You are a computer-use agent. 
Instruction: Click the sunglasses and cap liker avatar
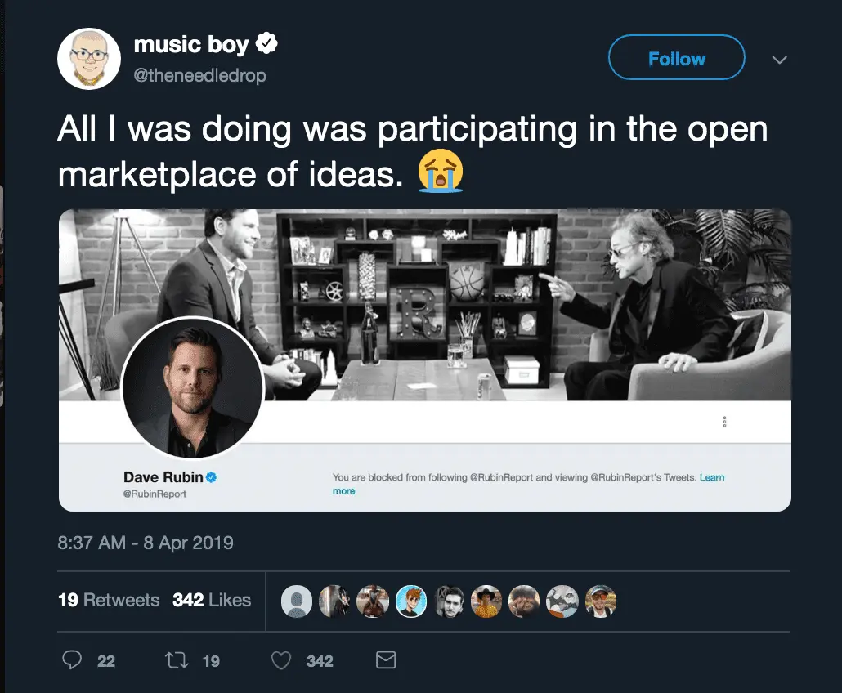tap(600, 601)
